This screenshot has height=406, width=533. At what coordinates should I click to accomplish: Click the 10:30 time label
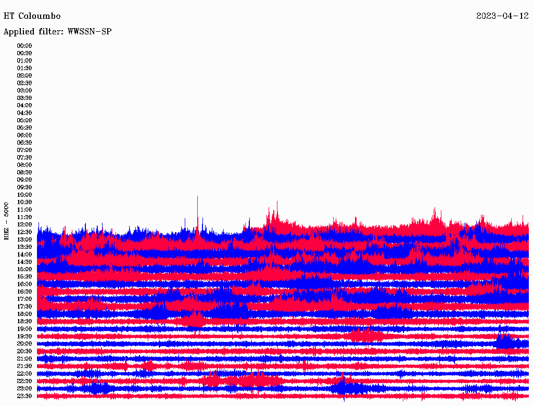tap(24, 202)
